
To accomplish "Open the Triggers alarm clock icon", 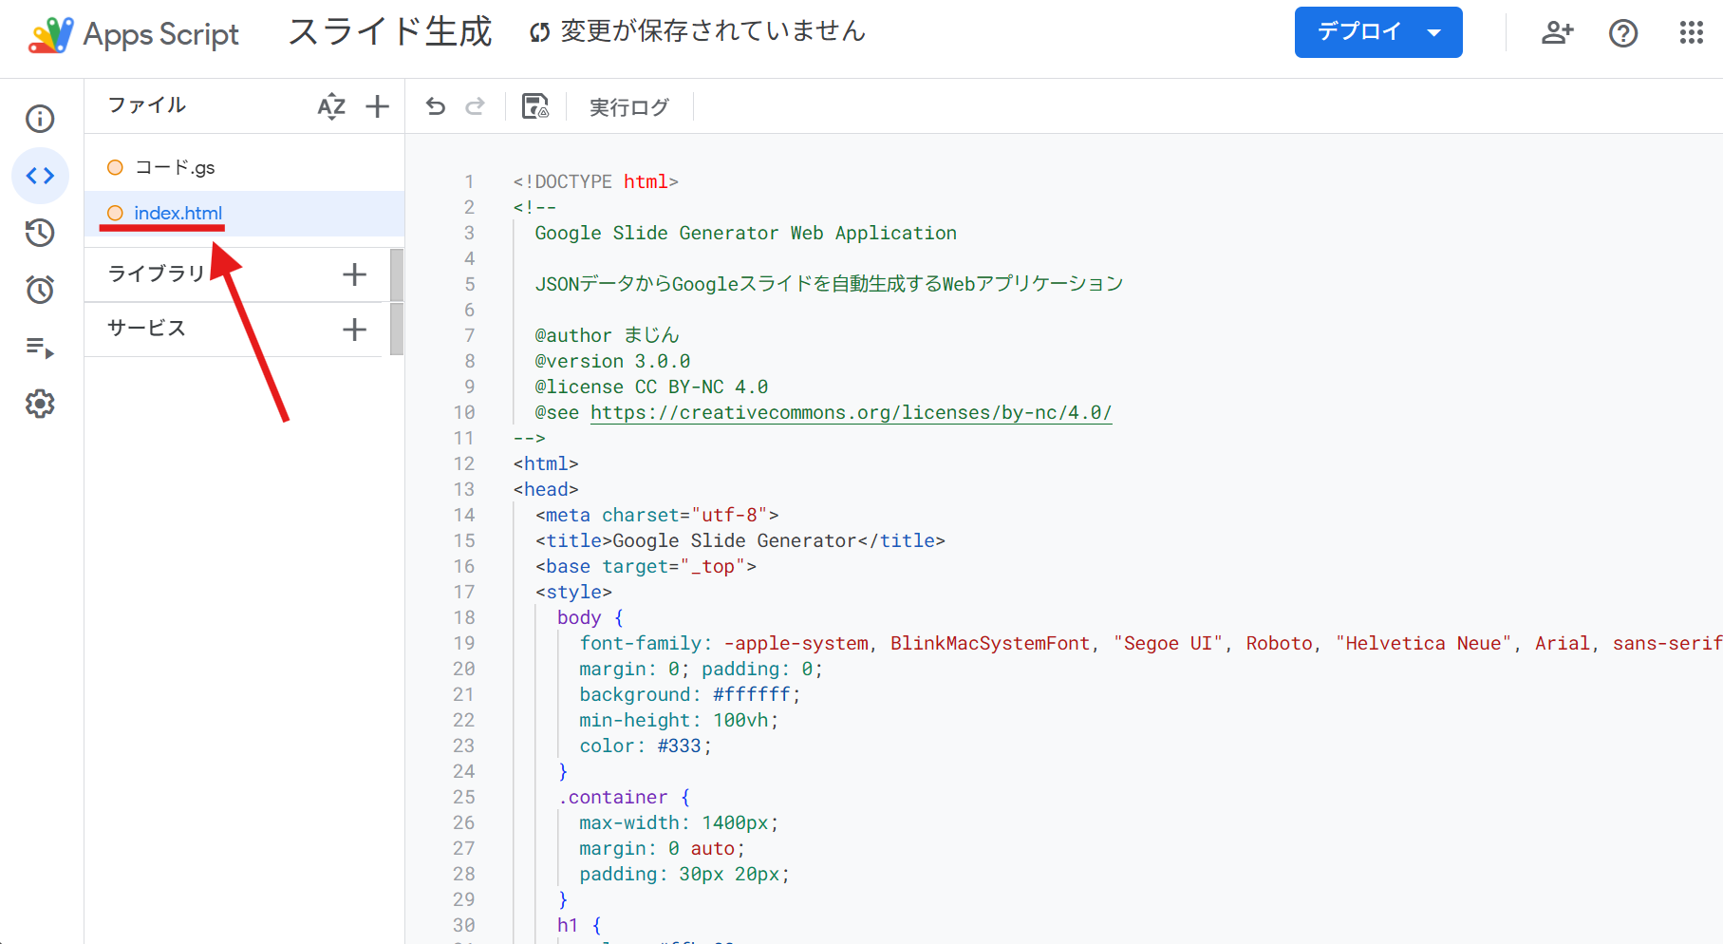I will click(40, 290).
